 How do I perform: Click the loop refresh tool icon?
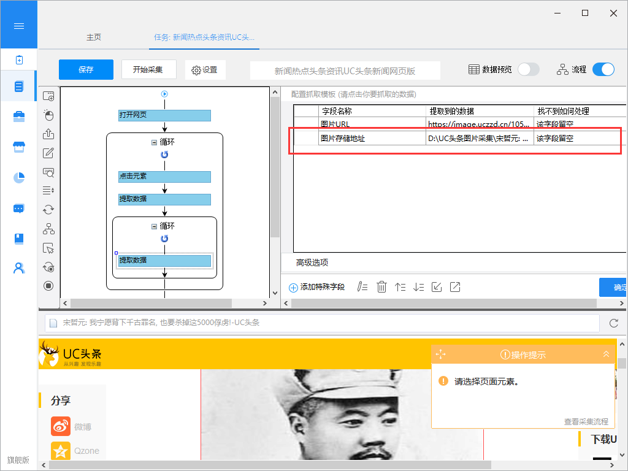(x=48, y=210)
